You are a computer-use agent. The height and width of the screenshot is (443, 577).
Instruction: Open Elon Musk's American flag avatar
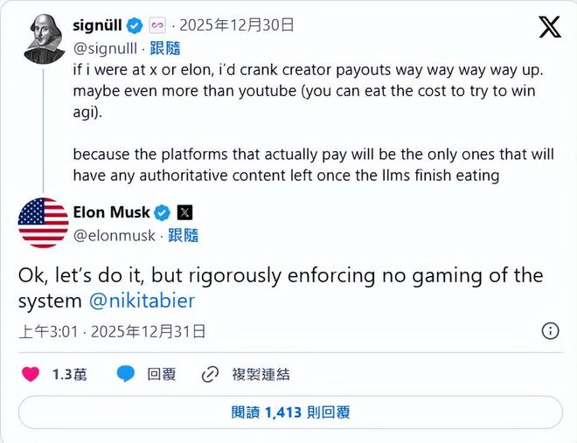tap(43, 223)
